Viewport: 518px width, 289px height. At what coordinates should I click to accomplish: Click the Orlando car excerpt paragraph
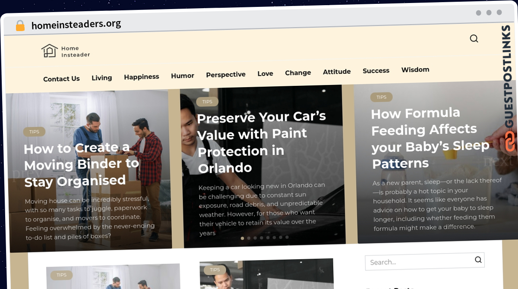(262, 209)
